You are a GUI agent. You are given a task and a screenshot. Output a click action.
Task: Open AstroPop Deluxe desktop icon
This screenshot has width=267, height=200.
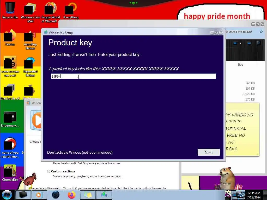tap(30, 40)
